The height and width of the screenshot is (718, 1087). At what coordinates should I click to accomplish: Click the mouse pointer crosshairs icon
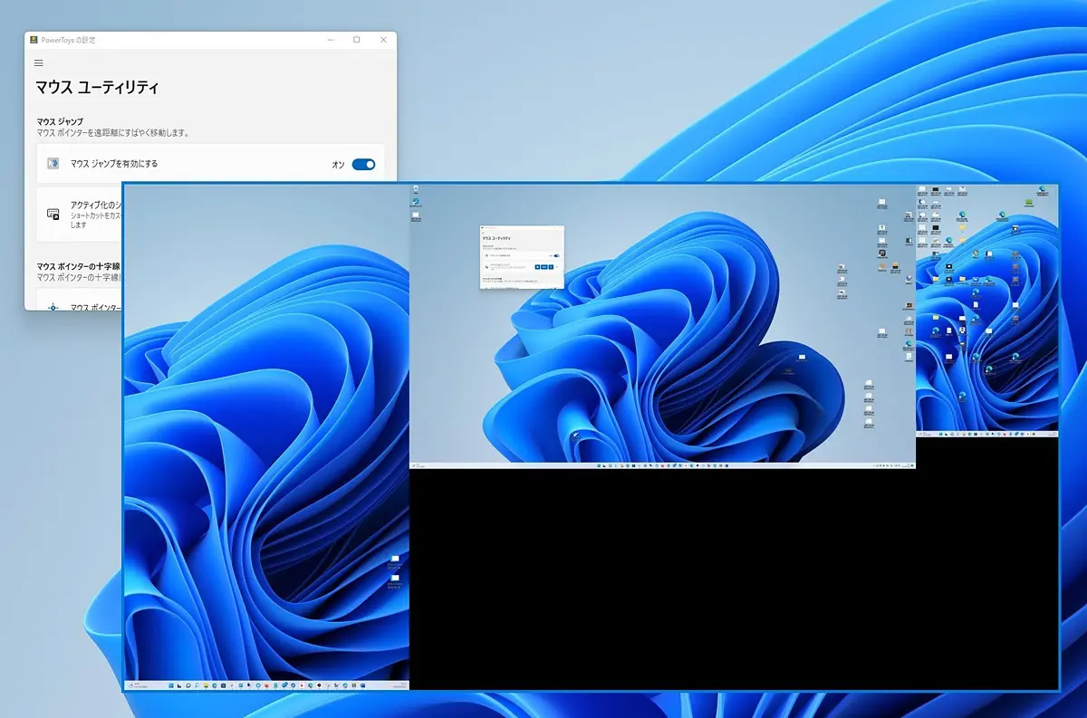[53, 307]
